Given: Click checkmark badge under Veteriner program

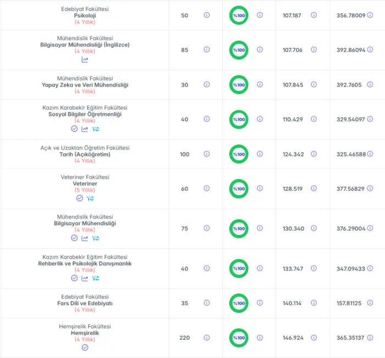Looking at the screenshot, I should (x=80, y=198).
